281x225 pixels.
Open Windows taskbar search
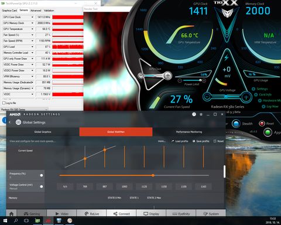tap(16, 221)
